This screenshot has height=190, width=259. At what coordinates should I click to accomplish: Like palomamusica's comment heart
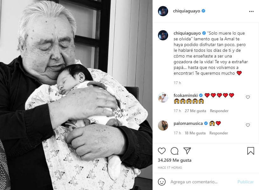(248, 125)
